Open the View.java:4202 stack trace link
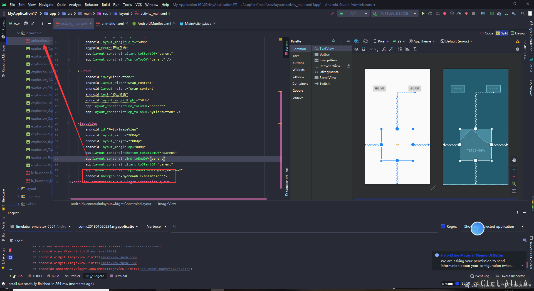Viewport: 534px width, 291px height. 100,251
